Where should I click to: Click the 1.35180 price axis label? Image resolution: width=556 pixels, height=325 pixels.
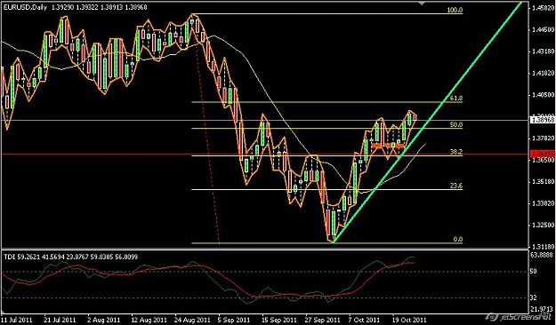pyautogui.click(x=544, y=182)
